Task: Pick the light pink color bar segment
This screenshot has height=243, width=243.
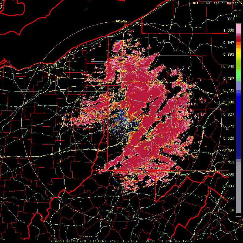Action: [238, 29]
